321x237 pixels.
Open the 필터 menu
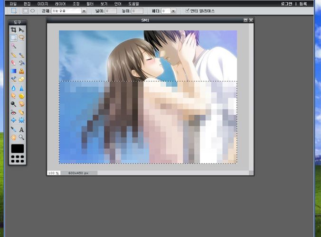click(x=90, y=4)
